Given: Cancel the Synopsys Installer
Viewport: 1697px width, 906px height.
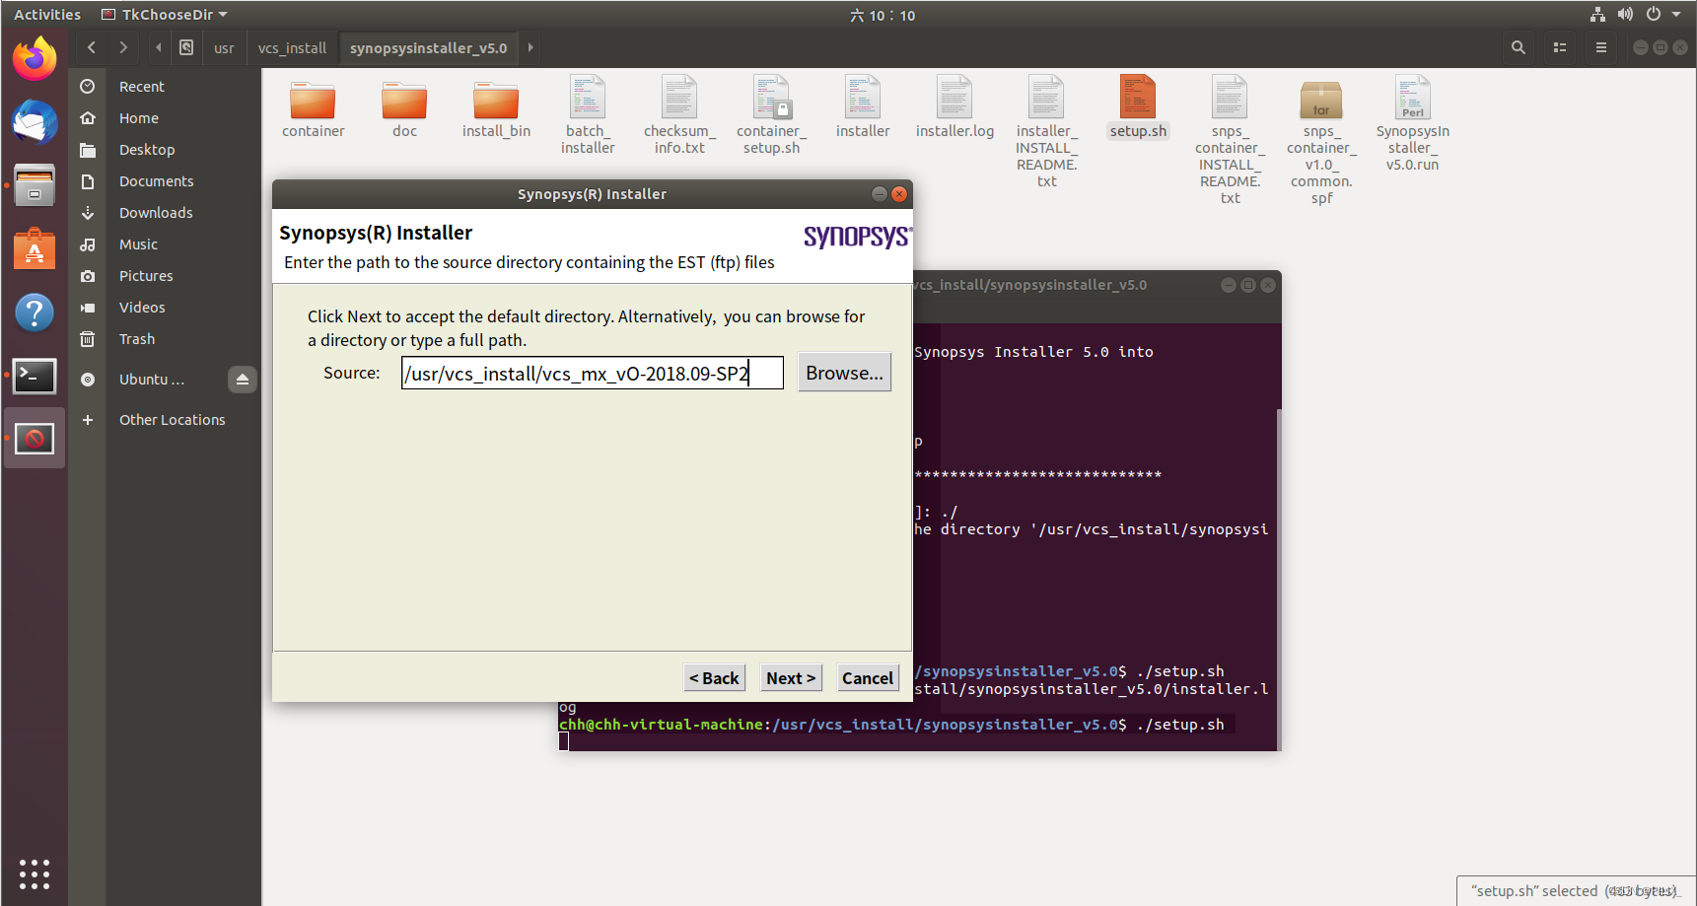Looking at the screenshot, I should coord(868,678).
